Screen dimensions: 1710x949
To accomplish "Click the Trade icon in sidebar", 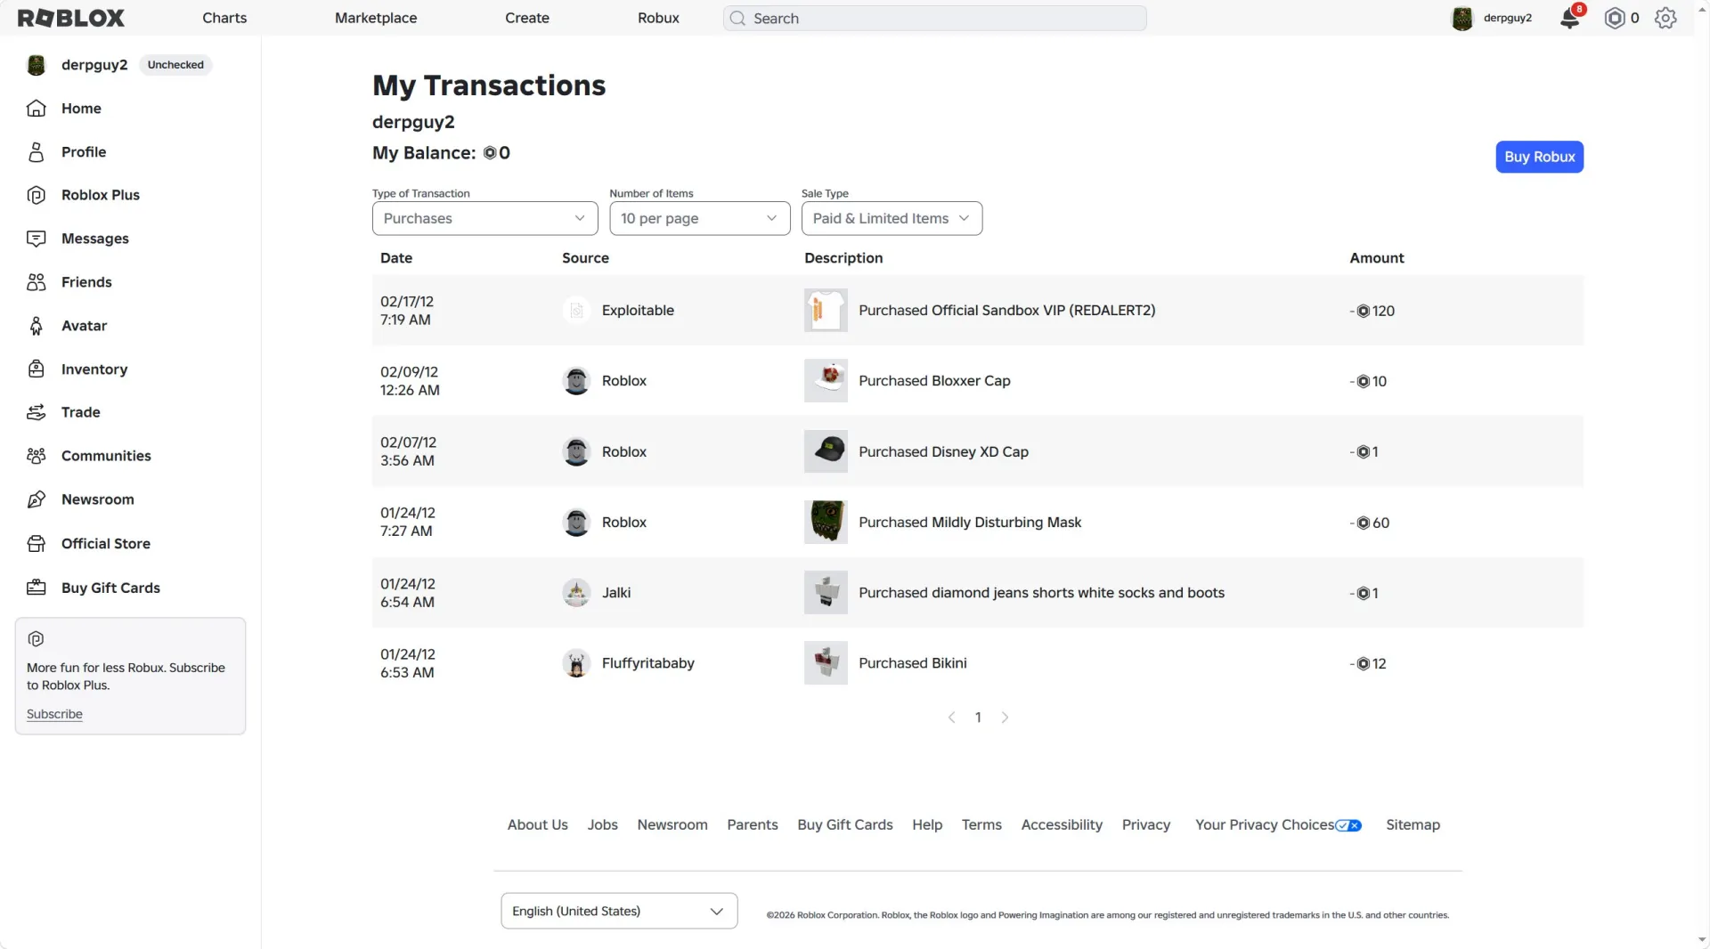I will click(x=37, y=412).
